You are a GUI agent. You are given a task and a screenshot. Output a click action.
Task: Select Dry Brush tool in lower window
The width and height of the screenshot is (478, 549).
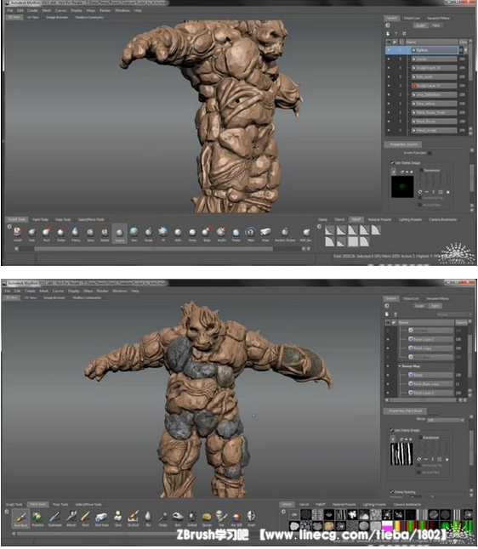[134, 518]
